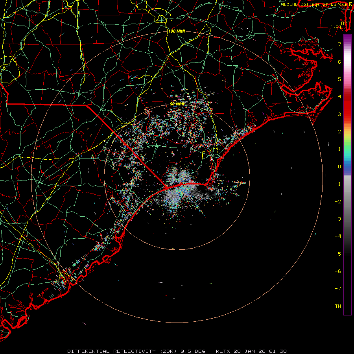The width and height of the screenshot is (354, 354).
Task: Click the "-7" value on the dB scale
Action: coord(338,289)
